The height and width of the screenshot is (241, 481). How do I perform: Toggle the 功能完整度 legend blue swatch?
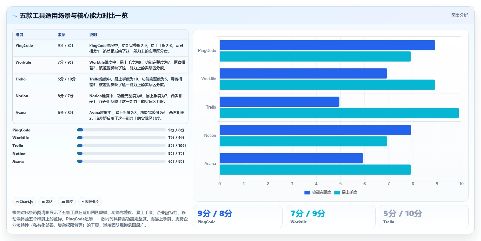point(307,192)
